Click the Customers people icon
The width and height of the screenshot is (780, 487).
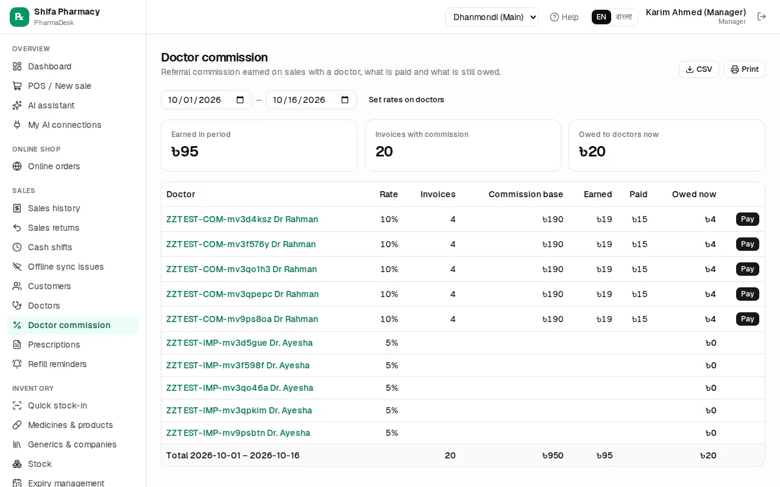click(17, 286)
